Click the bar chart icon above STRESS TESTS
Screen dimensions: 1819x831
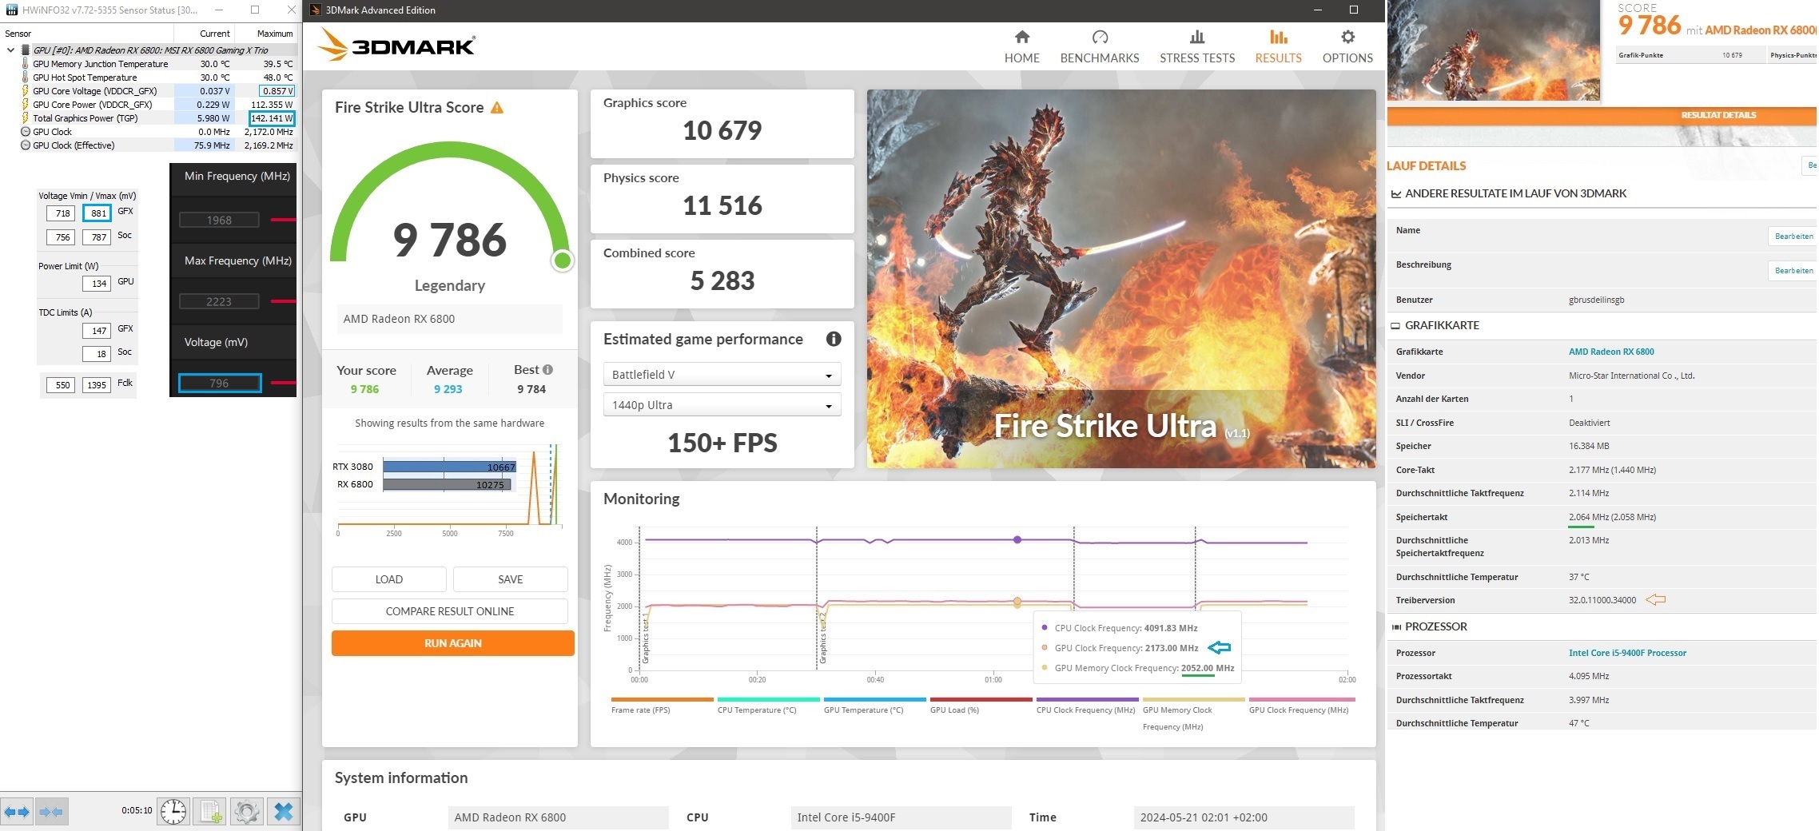click(1197, 37)
